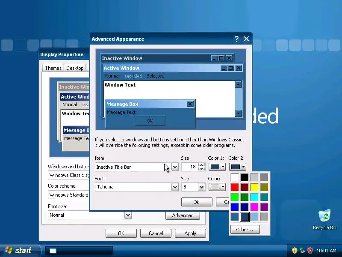Open the Color 2 dropdown arrow
This screenshot has width=342, height=257.
click(x=243, y=167)
